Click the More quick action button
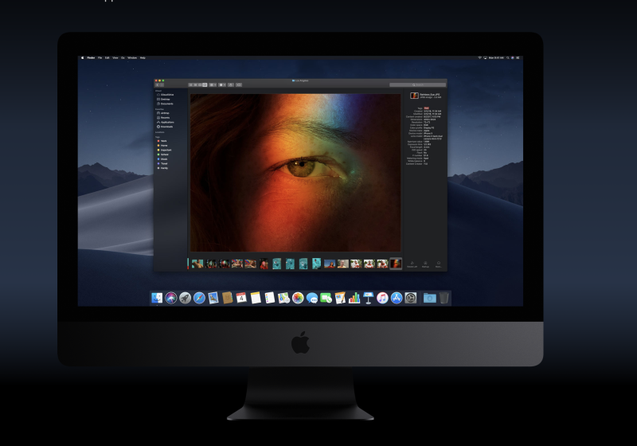 (439, 264)
